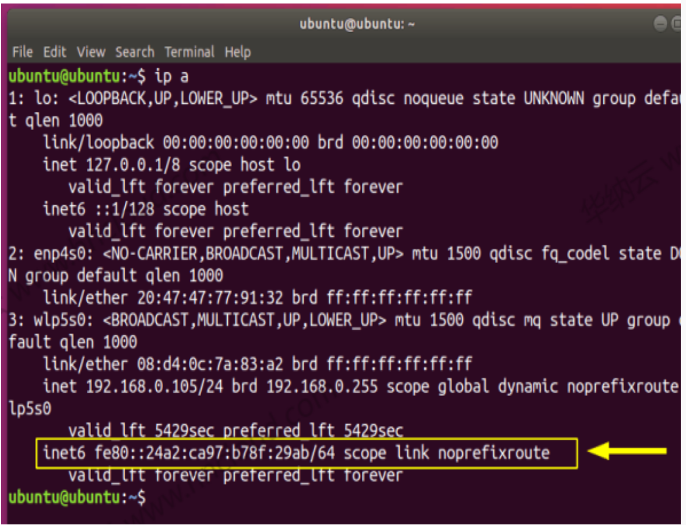Image resolution: width=686 pixels, height=525 pixels.
Task: Click the MAC address 20:47:47:77:91:32
Action: [x=211, y=297]
